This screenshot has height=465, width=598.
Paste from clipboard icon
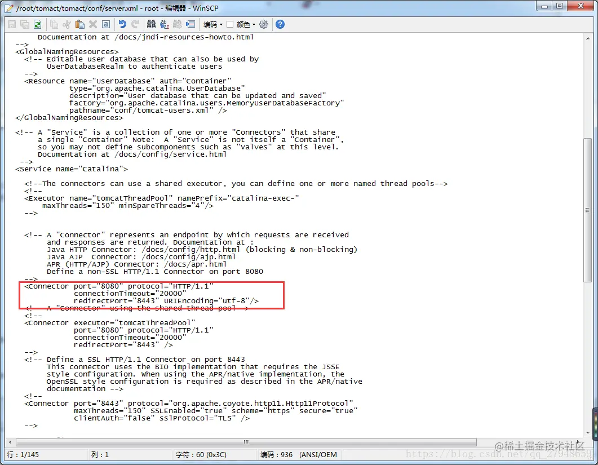pyautogui.click(x=79, y=24)
